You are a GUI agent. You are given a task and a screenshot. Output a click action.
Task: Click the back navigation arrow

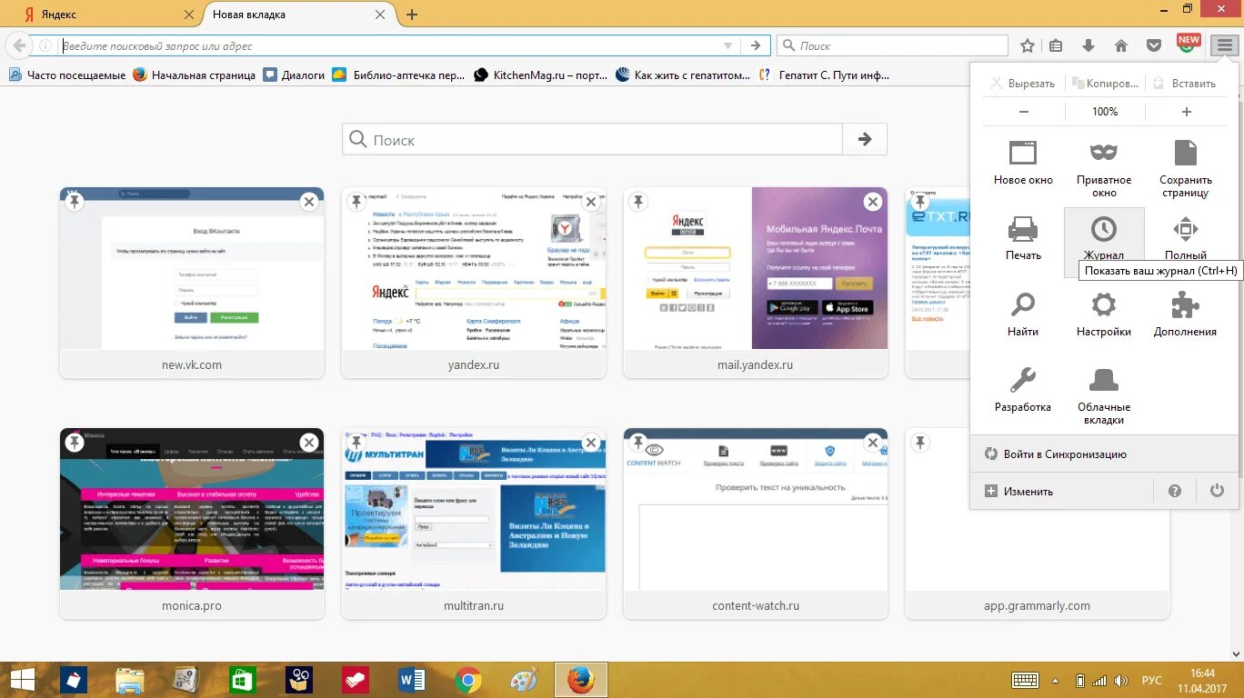[19, 45]
